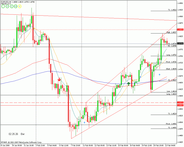The width and height of the screenshot is (184, 147).
Task: Click the MA100 13 8 indicator label
Action: (6, 4)
